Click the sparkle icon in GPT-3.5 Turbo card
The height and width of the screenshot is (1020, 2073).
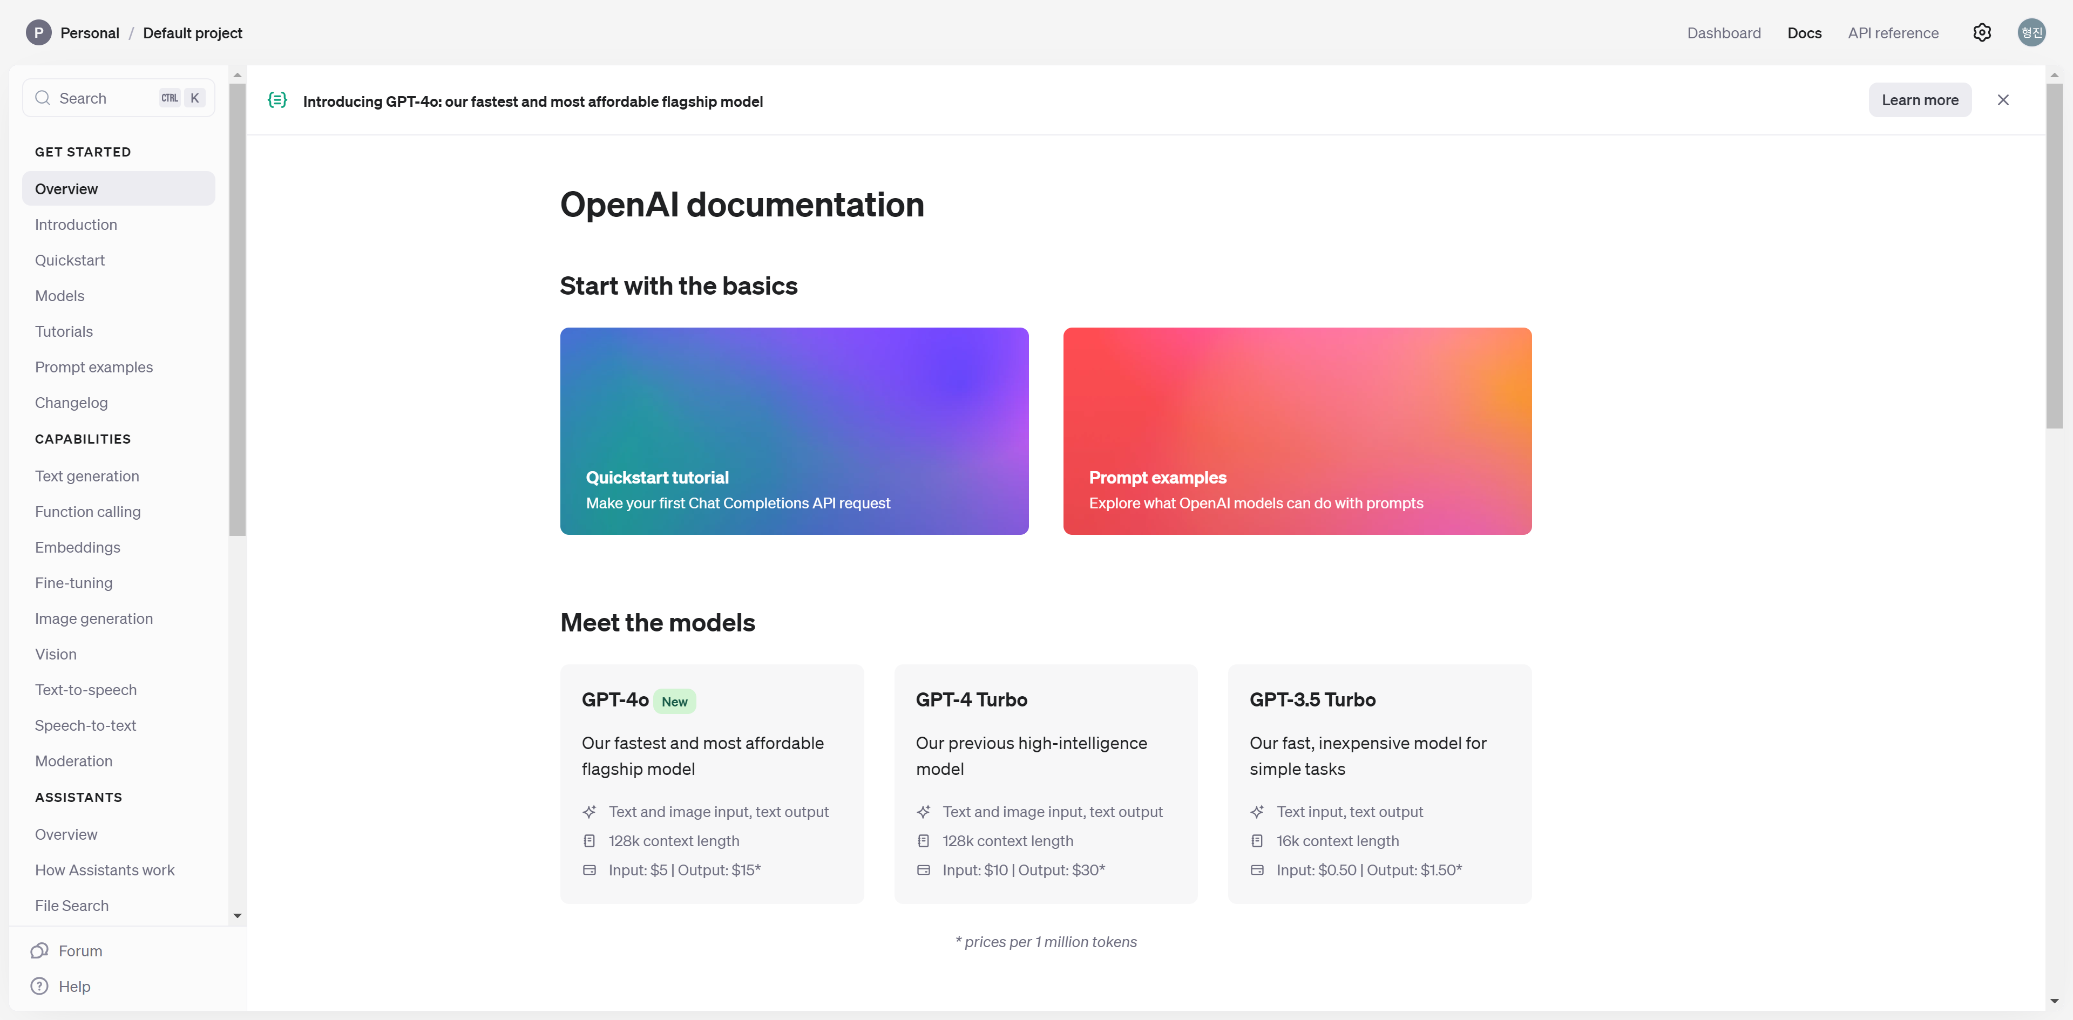pos(1258,812)
